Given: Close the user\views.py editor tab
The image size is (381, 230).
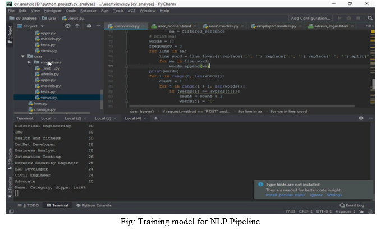Looking at the screenshot, I should [143, 26].
